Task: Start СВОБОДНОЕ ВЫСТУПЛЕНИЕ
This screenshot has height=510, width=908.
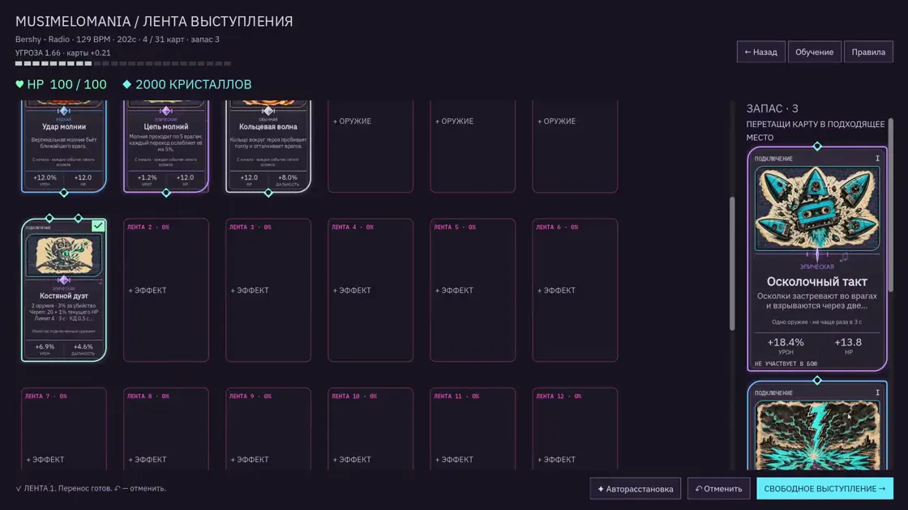Action: click(x=824, y=489)
